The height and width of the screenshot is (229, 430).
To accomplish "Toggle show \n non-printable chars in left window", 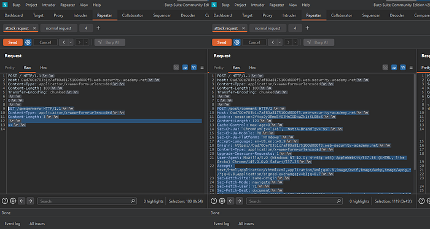I will point(194,68).
